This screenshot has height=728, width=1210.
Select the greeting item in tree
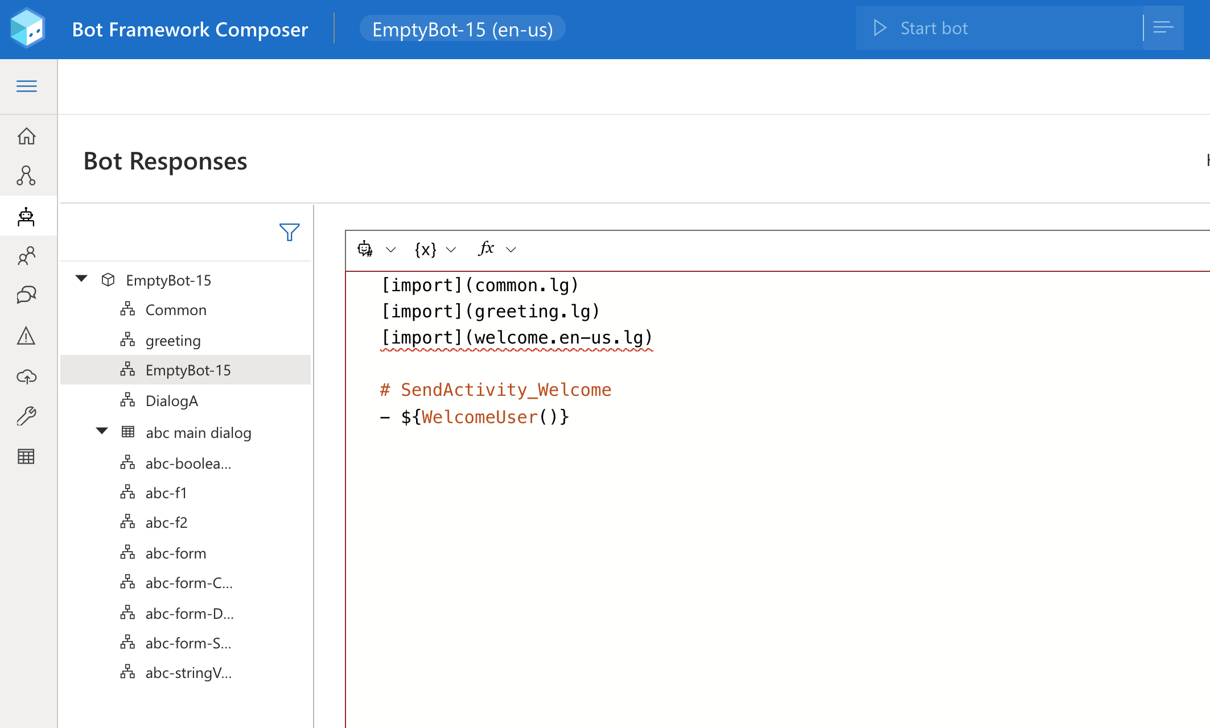click(173, 341)
